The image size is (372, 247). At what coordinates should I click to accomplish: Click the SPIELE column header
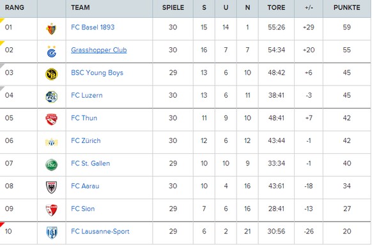(173, 8)
